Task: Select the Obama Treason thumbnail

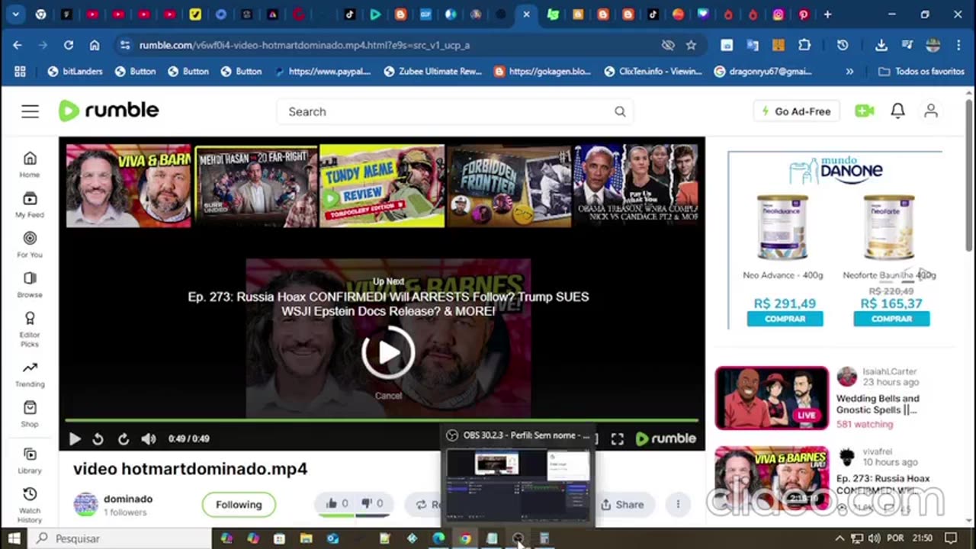Action: point(636,186)
